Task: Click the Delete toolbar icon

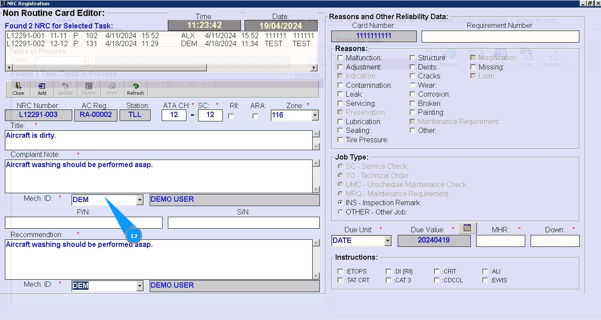Action: point(89,89)
